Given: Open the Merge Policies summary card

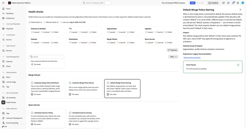Looking at the screenshot, I should pyautogui.click(x=122, y=41).
